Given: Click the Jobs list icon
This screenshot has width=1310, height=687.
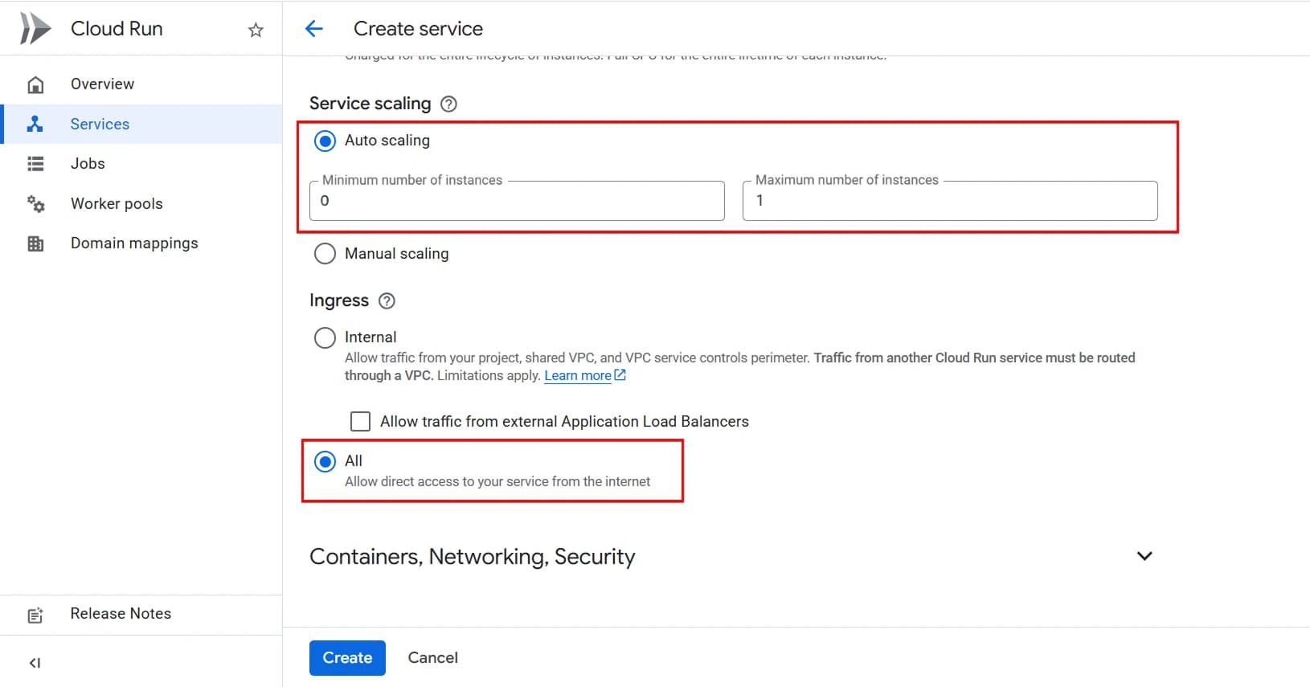Looking at the screenshot, I should point(35,163).
